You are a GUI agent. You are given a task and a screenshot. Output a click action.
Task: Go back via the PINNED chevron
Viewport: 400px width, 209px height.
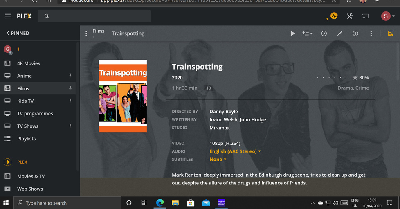tap(18, 33)
